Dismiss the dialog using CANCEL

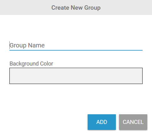click(x=133, y=122)
